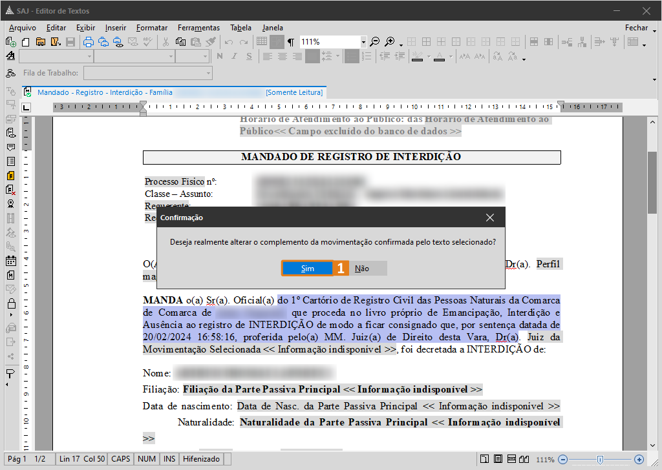Click the undo arrow icon
Screen dimensions: 662x470
tap(229, 42)
